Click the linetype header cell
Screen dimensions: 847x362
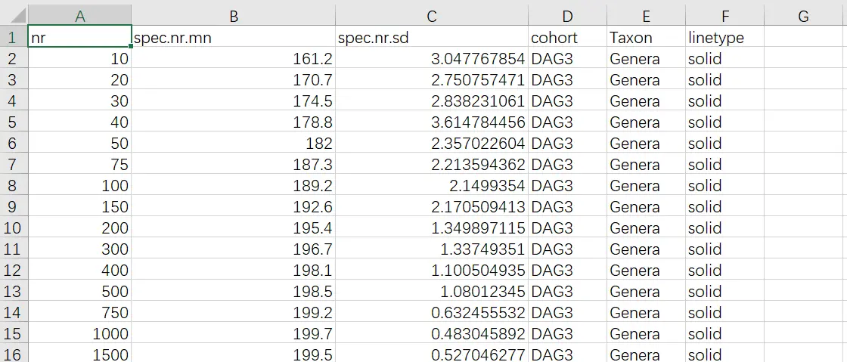[x=724, y=37]
